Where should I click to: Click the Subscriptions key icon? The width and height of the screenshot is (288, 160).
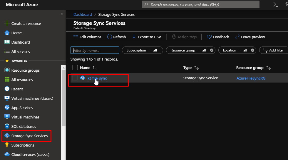(7, 145)
